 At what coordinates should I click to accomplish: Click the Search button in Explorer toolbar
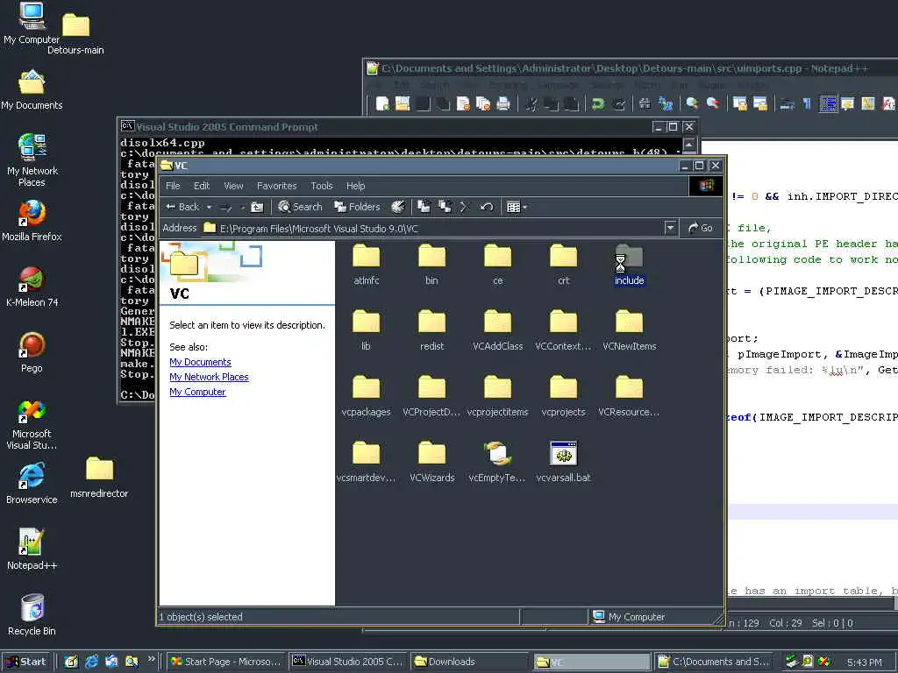coord(300,207)
